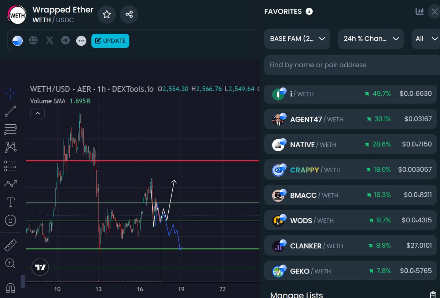Click the Manage Lists link
440x298 pixels.
click(x=297, y=295)
